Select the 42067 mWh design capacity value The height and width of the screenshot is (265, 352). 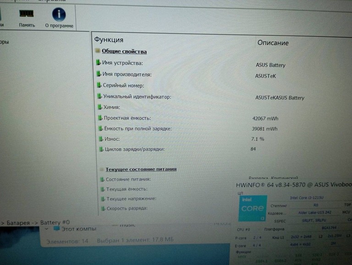click(x=265, y=118)
